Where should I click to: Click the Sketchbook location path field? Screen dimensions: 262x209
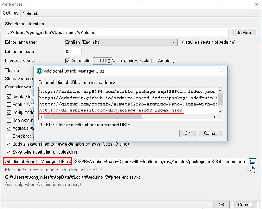117,32
